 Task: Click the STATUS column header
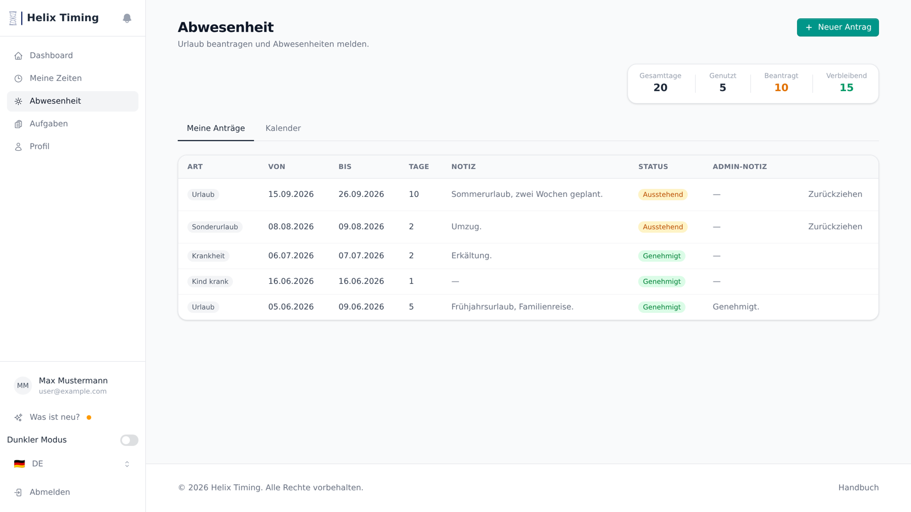[x=653, y=167]
